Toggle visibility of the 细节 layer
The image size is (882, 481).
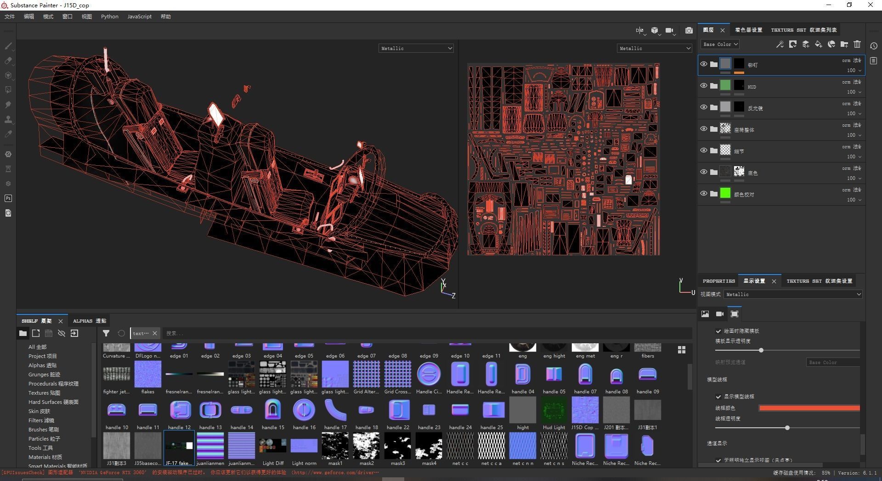tap(703, 150)
